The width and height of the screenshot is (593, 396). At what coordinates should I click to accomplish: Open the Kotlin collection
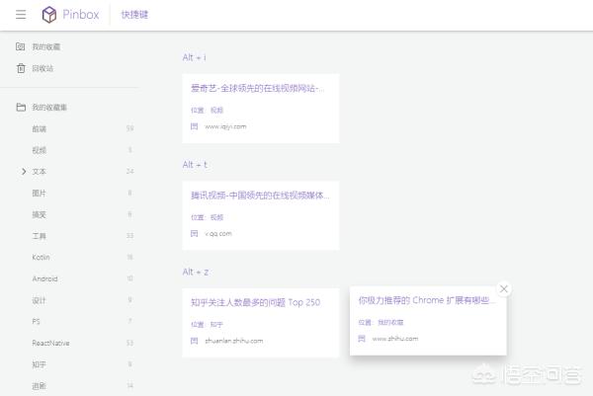[41, 257]
